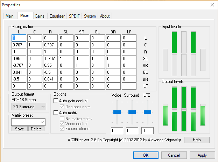Click the Save preset button
The height and width of the screenshot is (162, 218).
pos(19,129)
